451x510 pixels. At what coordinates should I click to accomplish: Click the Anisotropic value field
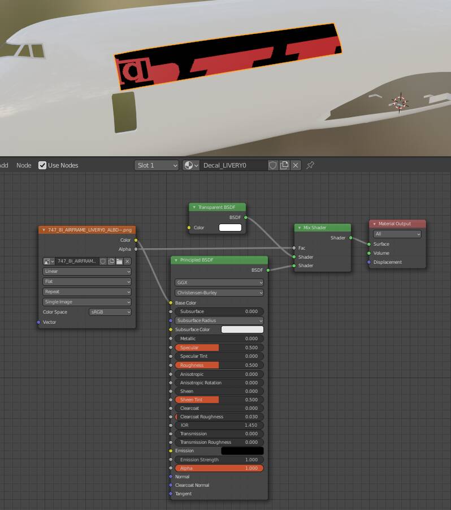coord(219,374)
